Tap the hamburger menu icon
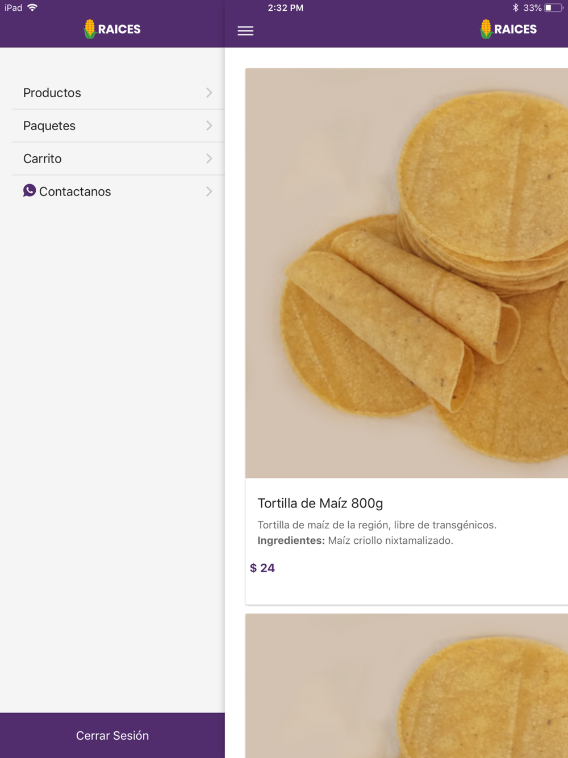Image resolution: width=568 pixels, height=758 pixels. (245, 31)
